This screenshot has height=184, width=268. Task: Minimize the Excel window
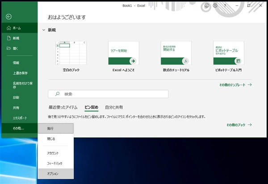coord(237,6)
